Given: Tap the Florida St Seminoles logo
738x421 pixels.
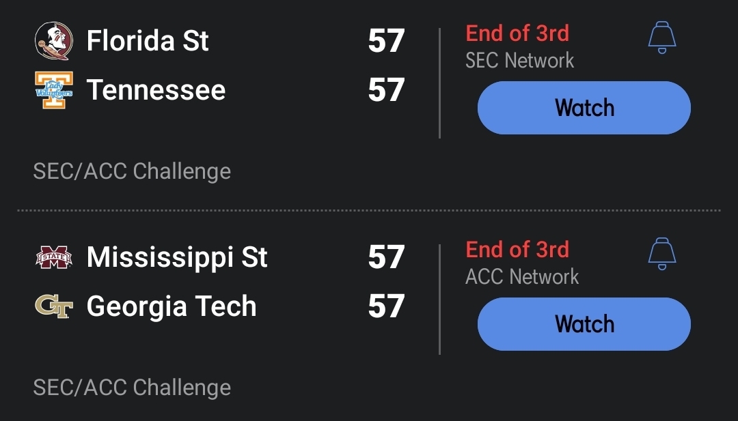Looking at the screenshot, I should pos(53,41).
